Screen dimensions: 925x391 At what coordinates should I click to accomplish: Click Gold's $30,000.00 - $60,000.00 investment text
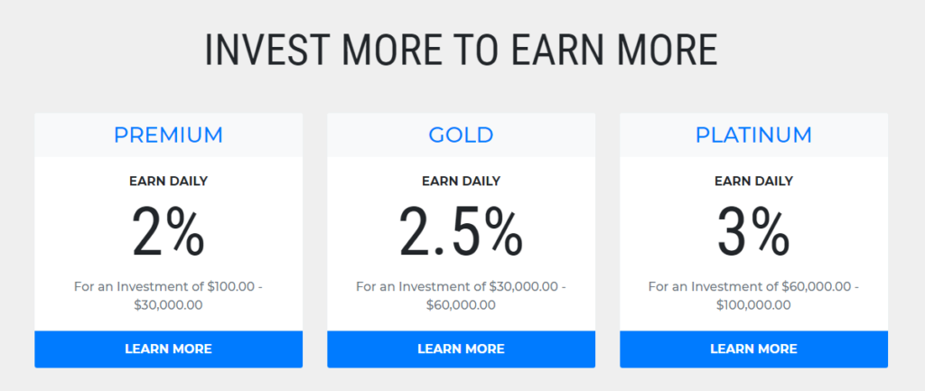[x=461, y=296]
